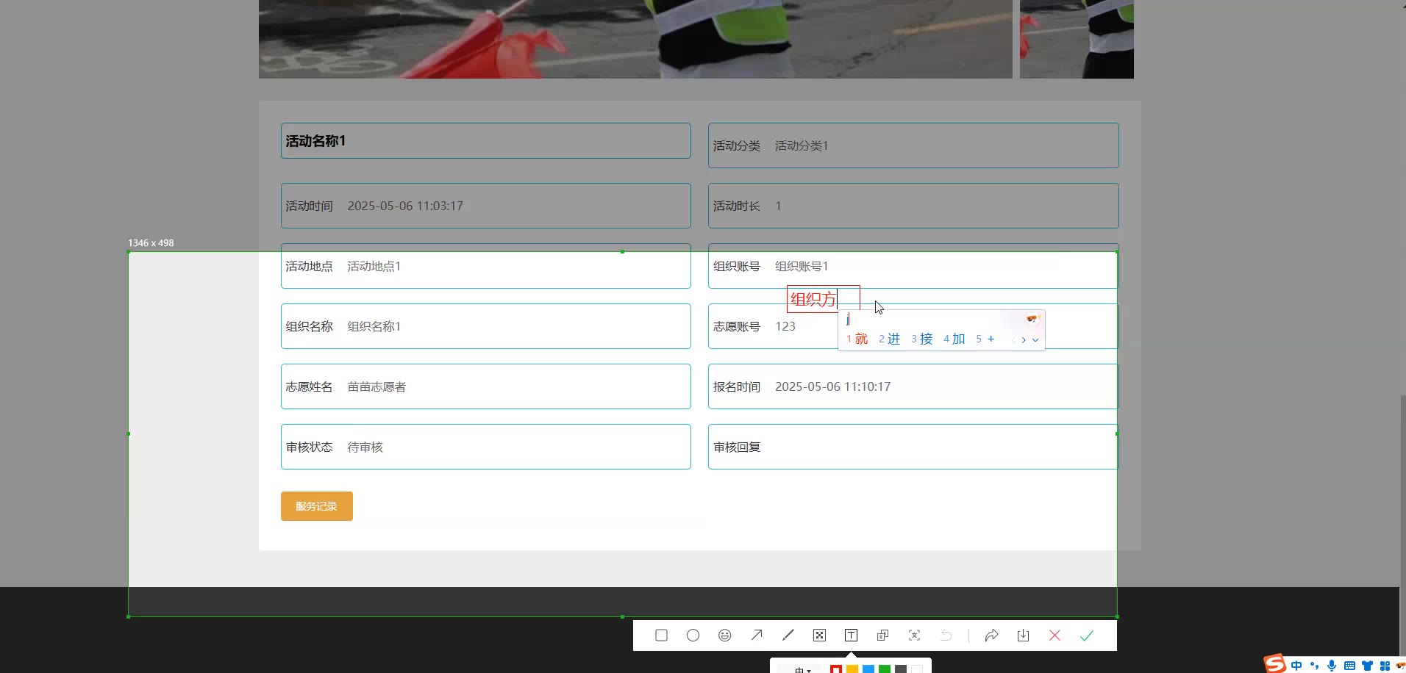Viewport: 1406px width, 673px height.
Task: Click the screenshot translate icon
Action: 914,636
